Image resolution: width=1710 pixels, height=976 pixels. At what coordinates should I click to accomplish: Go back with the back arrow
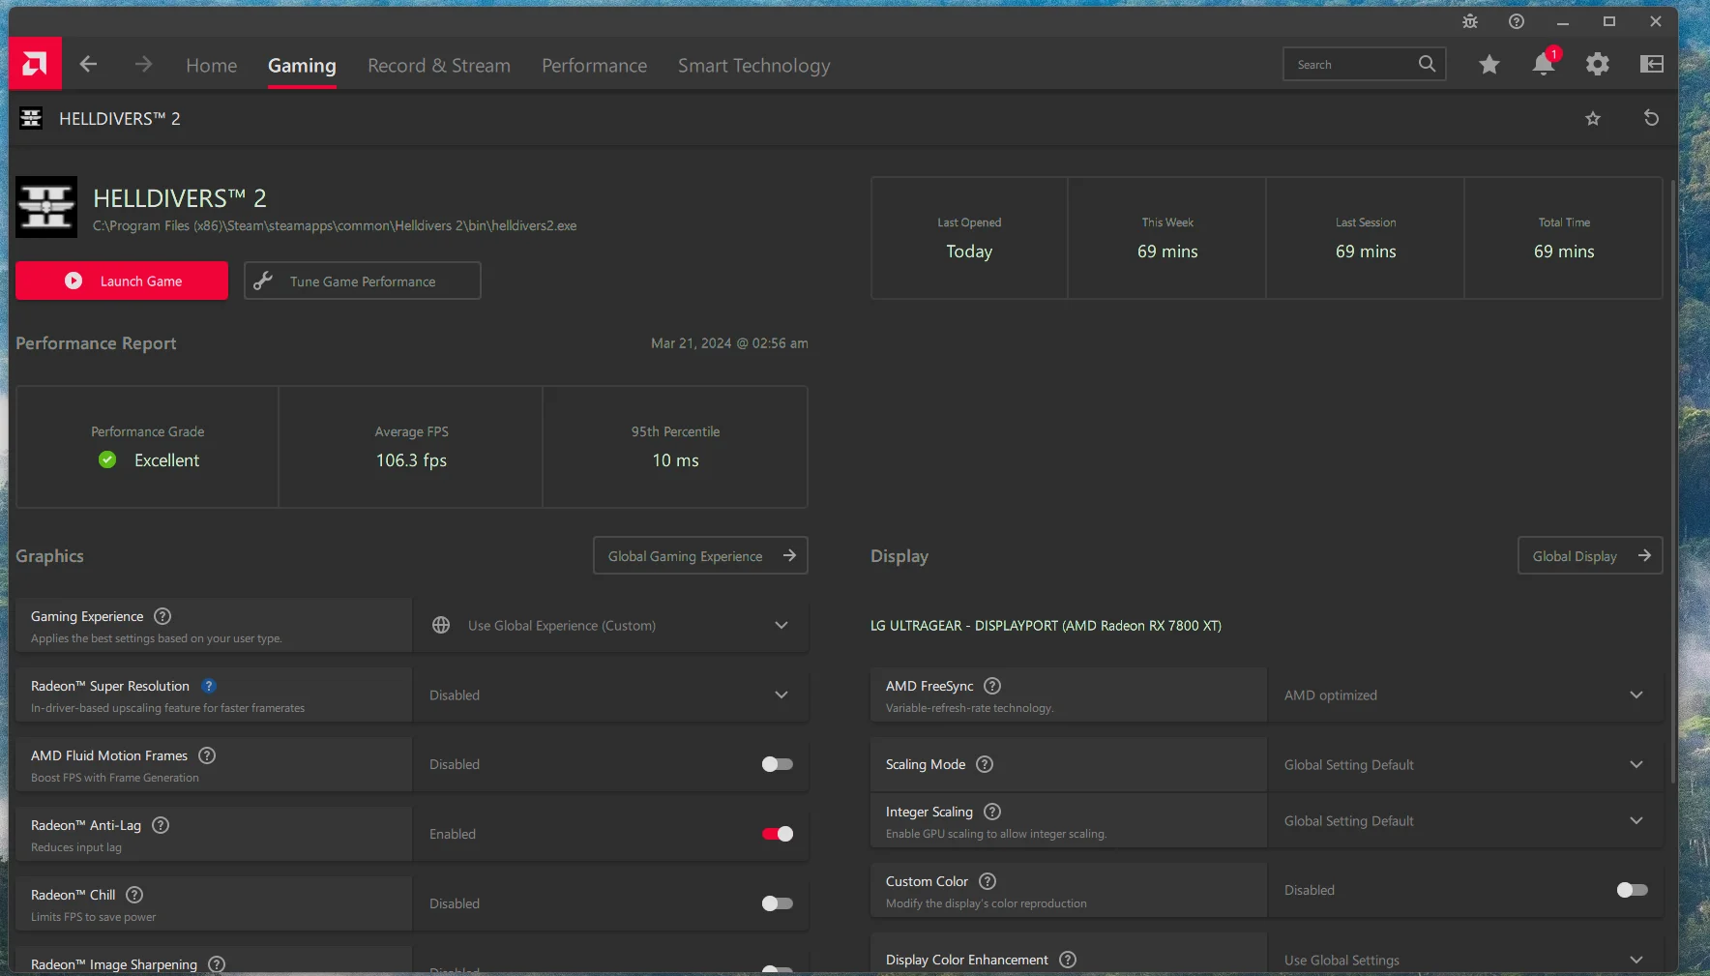point(88,64)
